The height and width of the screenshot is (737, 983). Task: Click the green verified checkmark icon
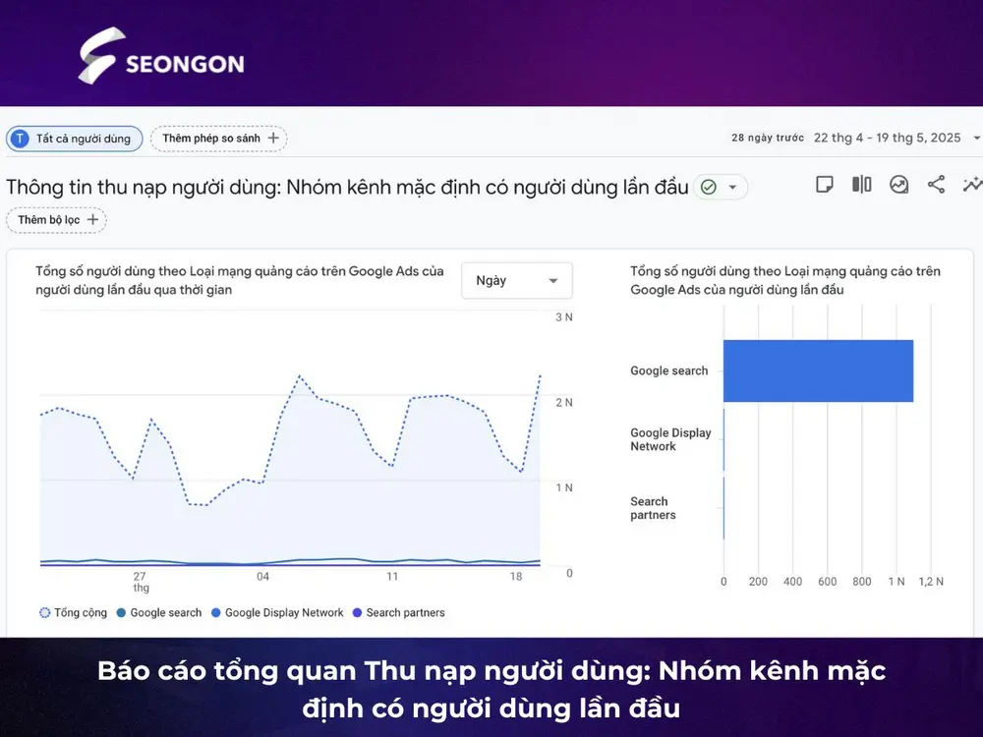coord(709,187)
